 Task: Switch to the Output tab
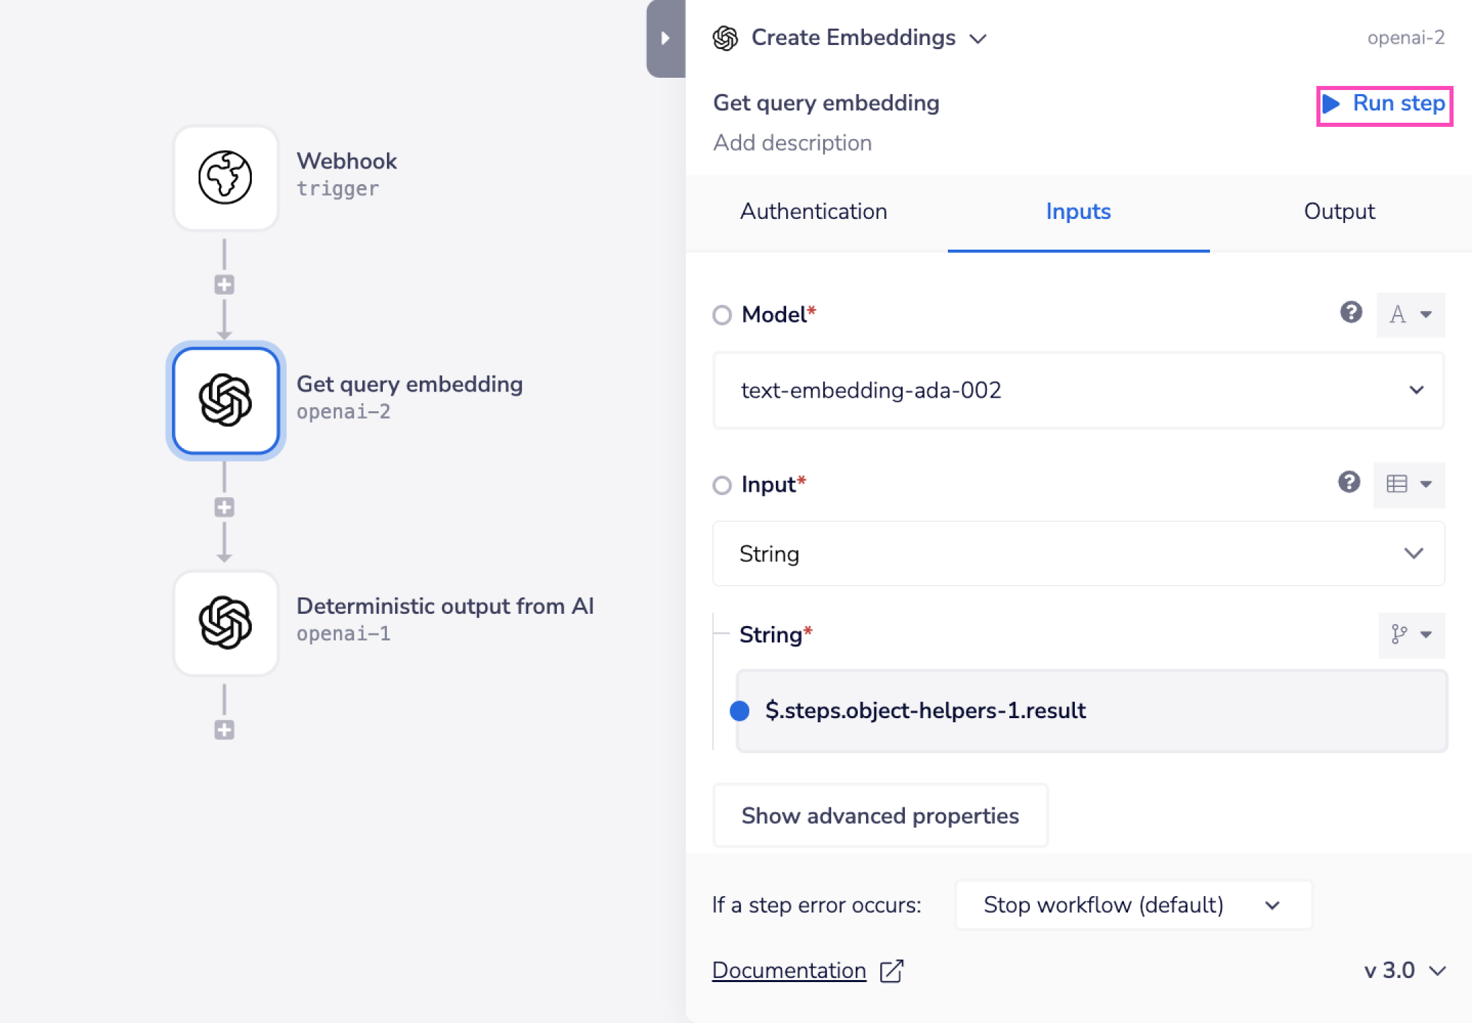(1339, 211)
